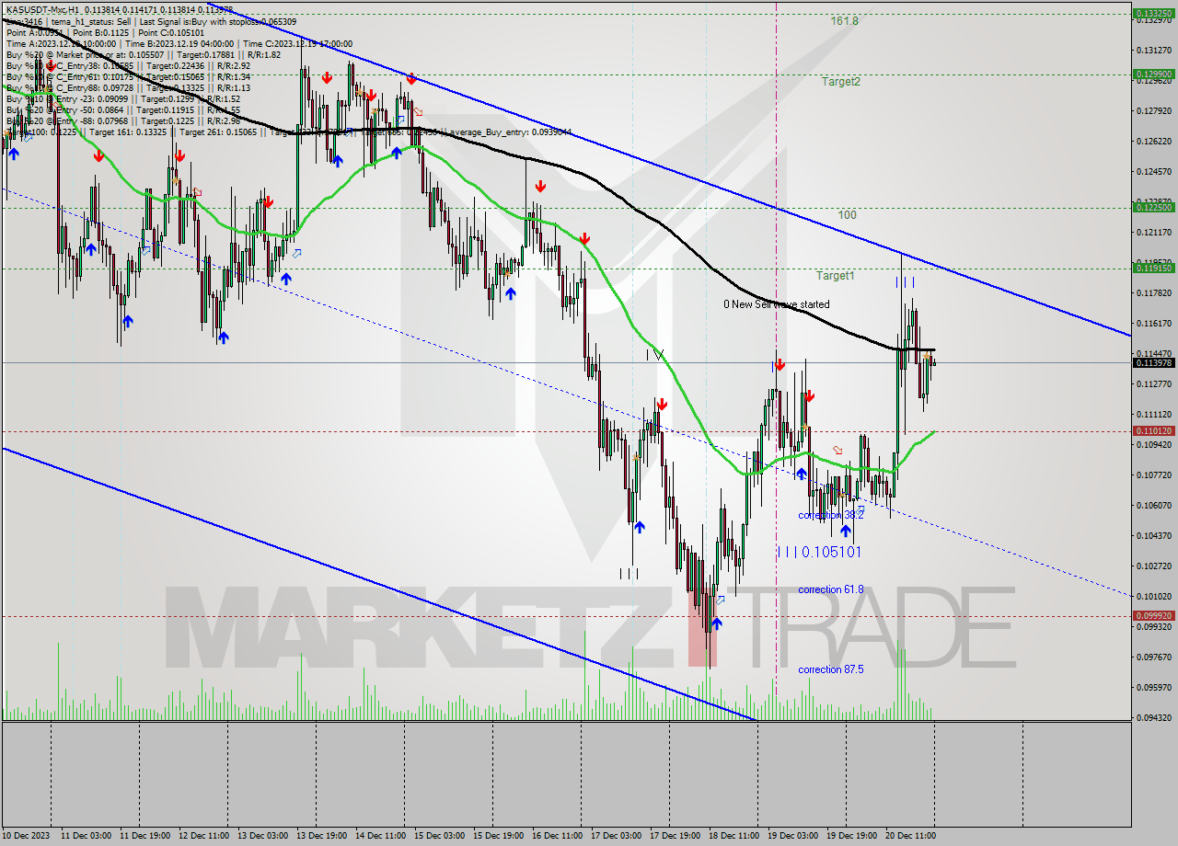Viewport: 1178px width, 846px height.
Task: Click the 0.109420 price axis value
Action: point(1153,444)
